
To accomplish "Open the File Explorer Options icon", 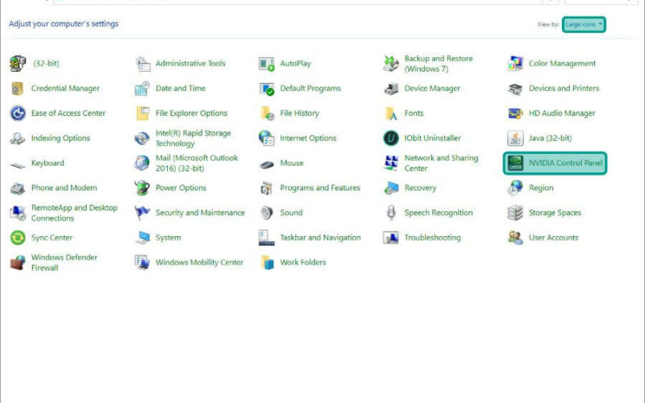I will (x=143, y=113).
